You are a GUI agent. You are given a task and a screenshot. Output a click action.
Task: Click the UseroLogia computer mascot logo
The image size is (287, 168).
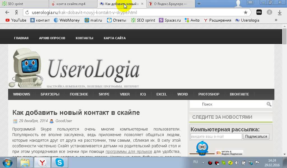coord(26,68)
